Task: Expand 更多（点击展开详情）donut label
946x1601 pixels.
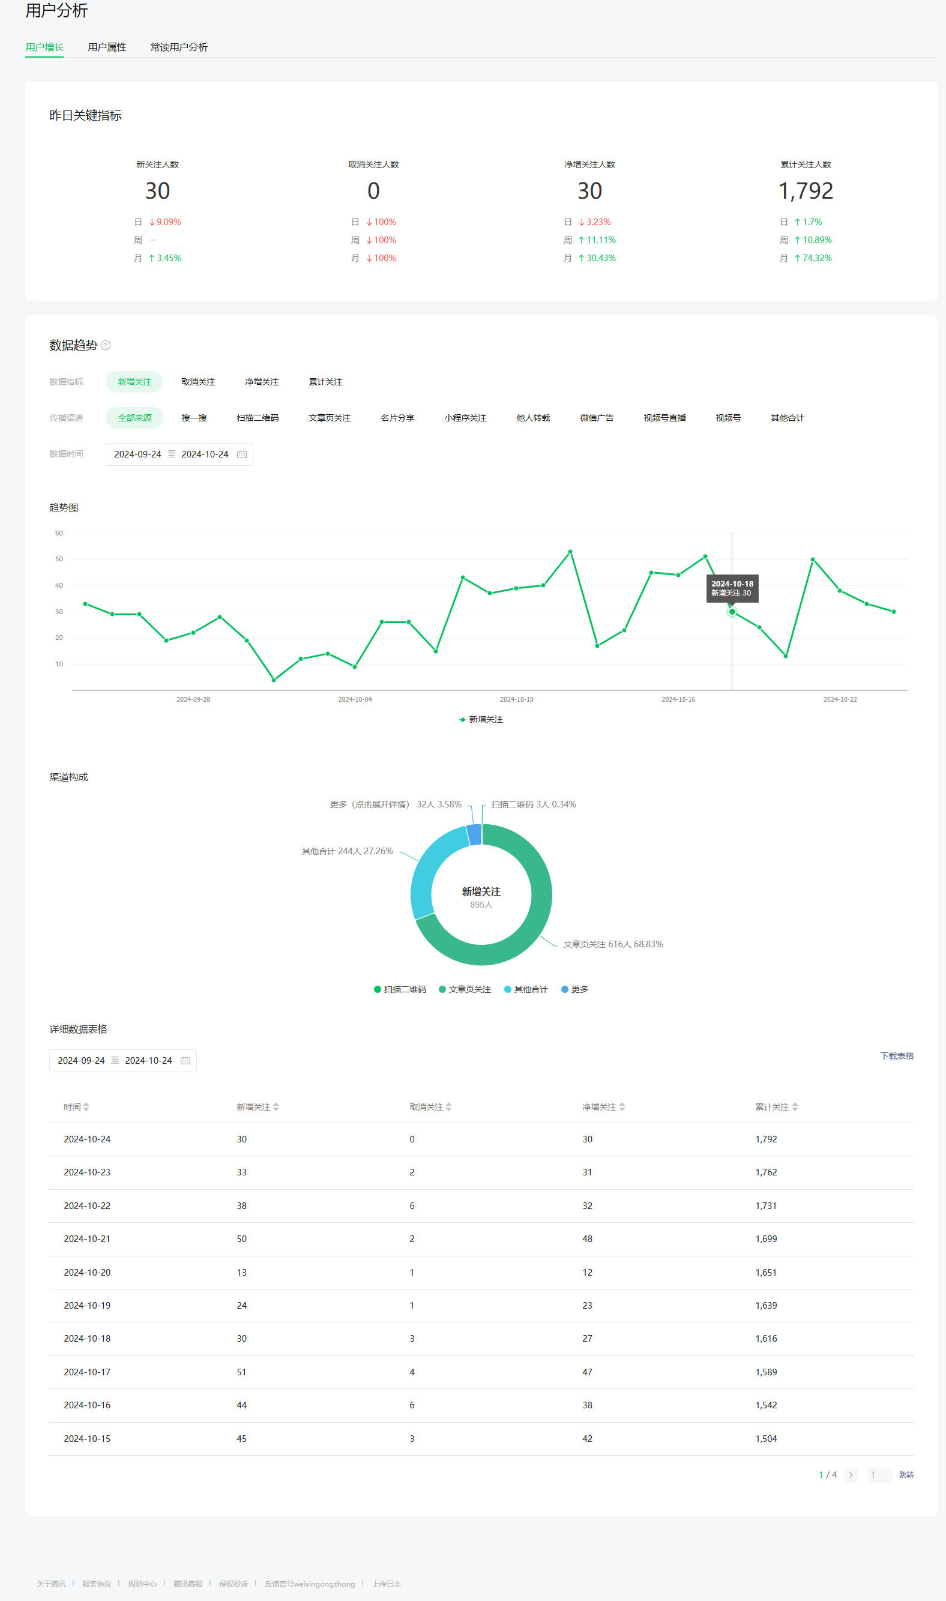Action: click(396, 805)
